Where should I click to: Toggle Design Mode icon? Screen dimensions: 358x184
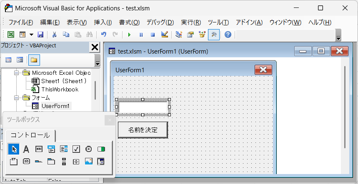(x=165, y=34)
